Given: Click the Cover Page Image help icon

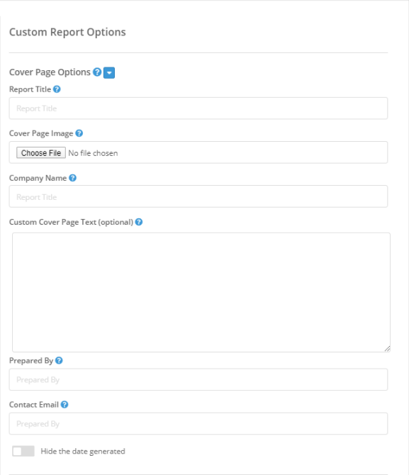Looking at the screenshot, I should 79,133.
